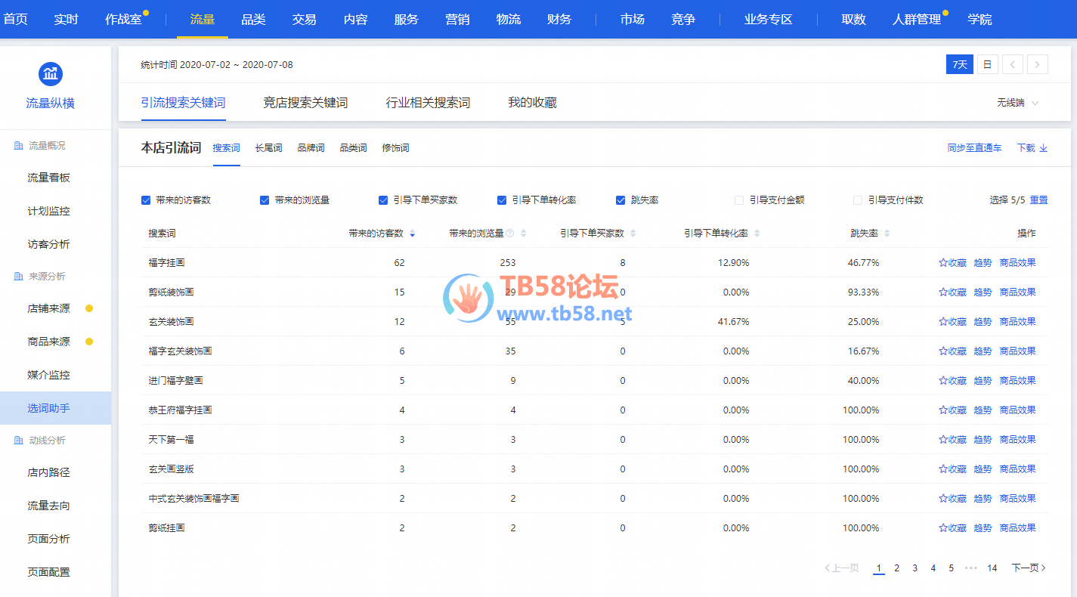Viewport: 1077px width, 597px height.
Task: Switch to 我的收藏 tab
Action: tap(532, 103)
